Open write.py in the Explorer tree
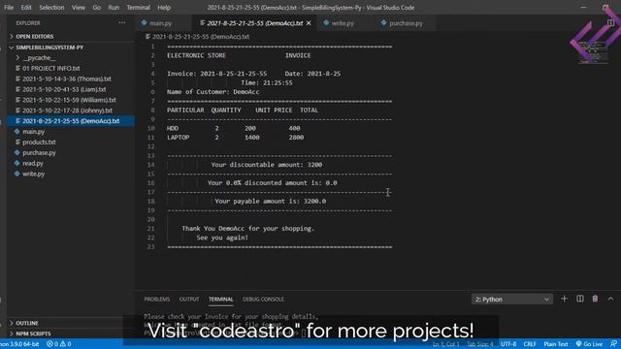Image resolution: width=621 pixels, height=349 pixels. click(x=34, y=174)
